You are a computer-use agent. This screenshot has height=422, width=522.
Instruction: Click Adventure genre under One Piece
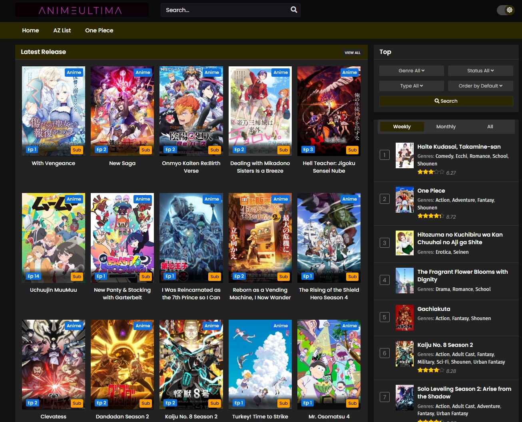tap(463, 200)
